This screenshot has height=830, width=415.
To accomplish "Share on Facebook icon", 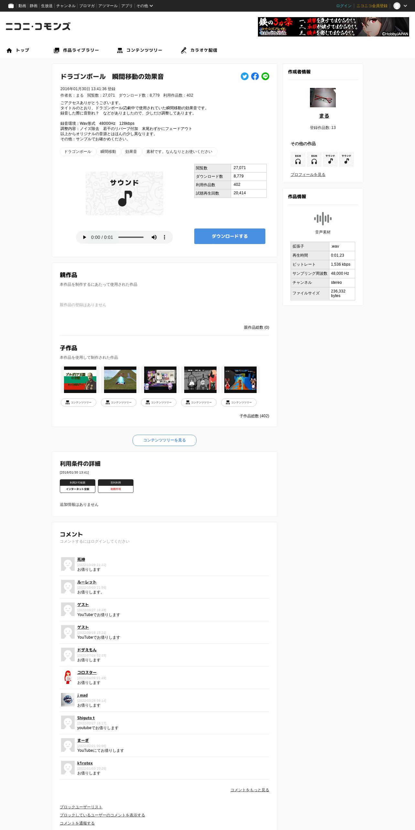I will click(x=255, y=76).
